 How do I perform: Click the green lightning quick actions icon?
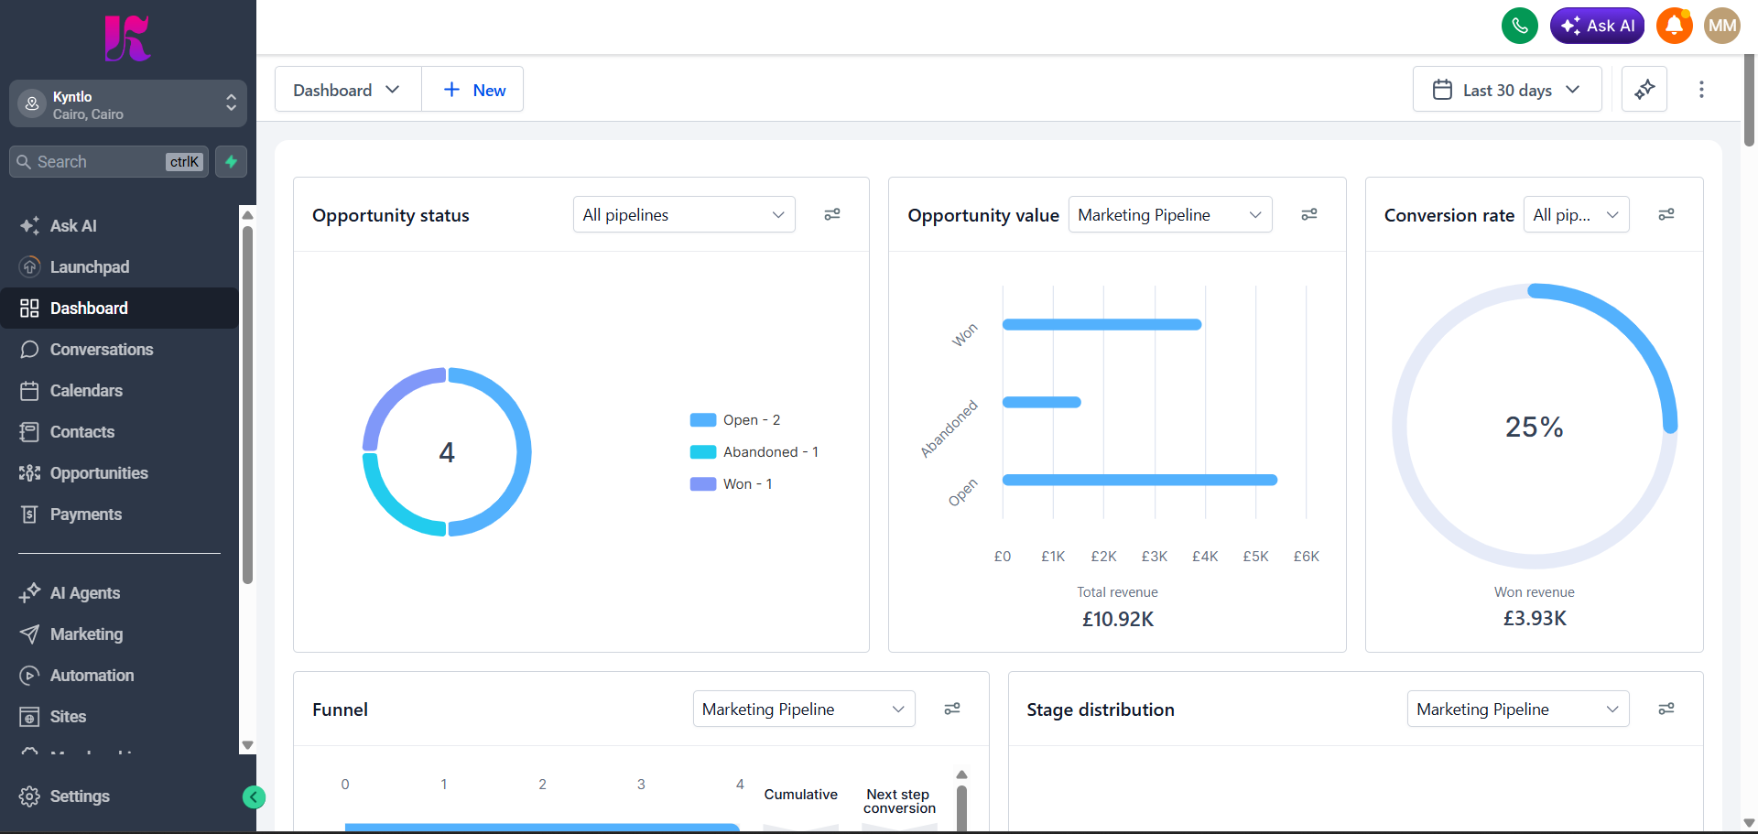coord(231,161)
